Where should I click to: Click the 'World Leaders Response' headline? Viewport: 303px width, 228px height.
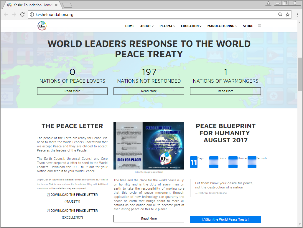coord(149,49)
